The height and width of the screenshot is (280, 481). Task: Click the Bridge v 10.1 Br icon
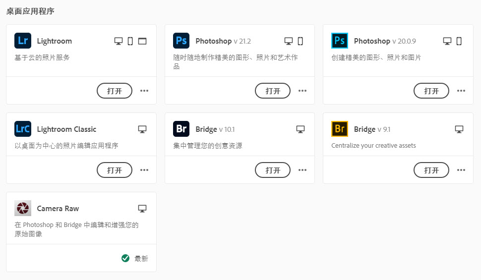click(181, 129)
